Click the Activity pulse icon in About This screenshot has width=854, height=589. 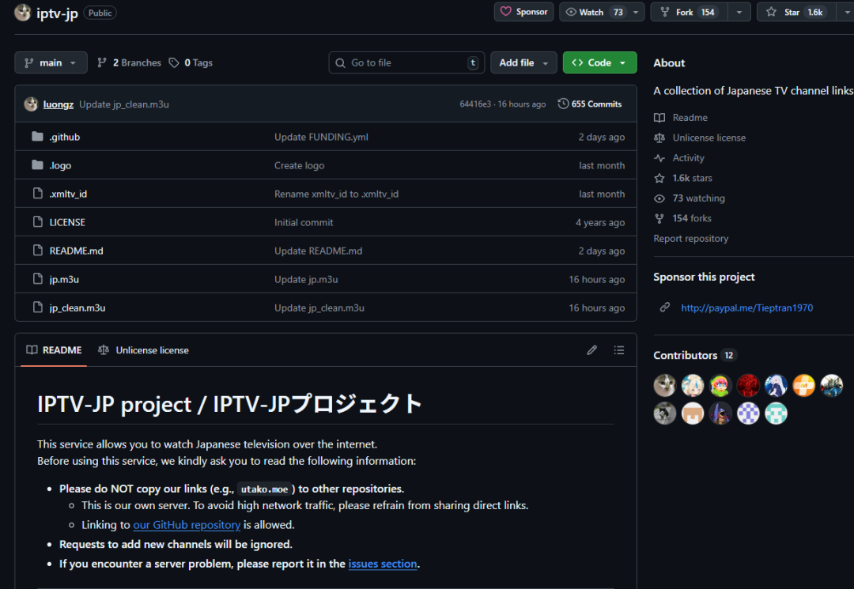[659, 157]
